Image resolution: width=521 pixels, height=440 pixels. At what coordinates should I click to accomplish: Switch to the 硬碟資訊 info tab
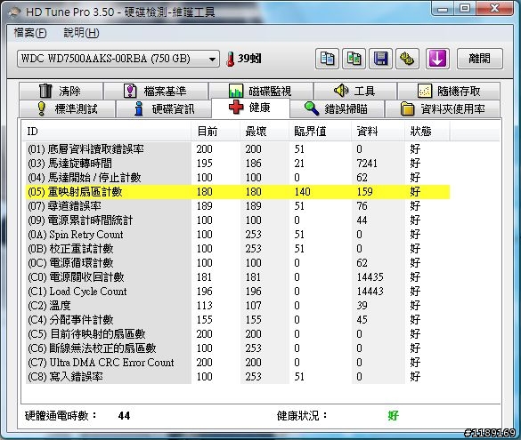click(x=164, y=108)
